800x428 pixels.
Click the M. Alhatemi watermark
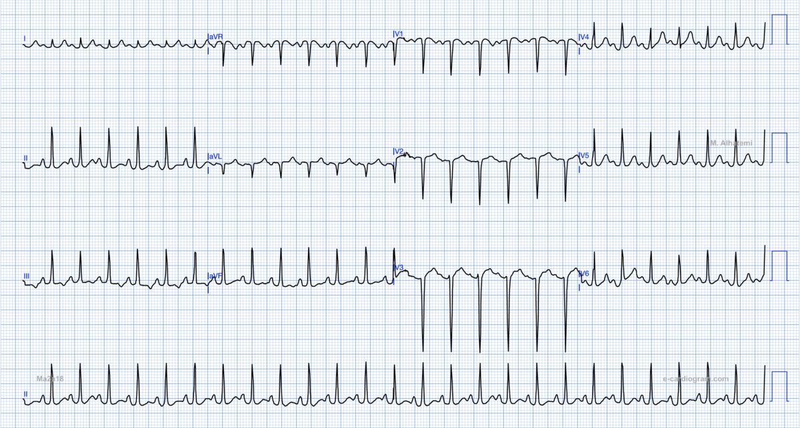point(731,143)
